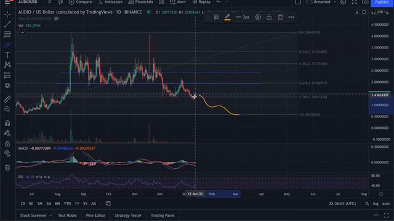Select the trend line tool
394x221 pixels.
tap(7, 25)
